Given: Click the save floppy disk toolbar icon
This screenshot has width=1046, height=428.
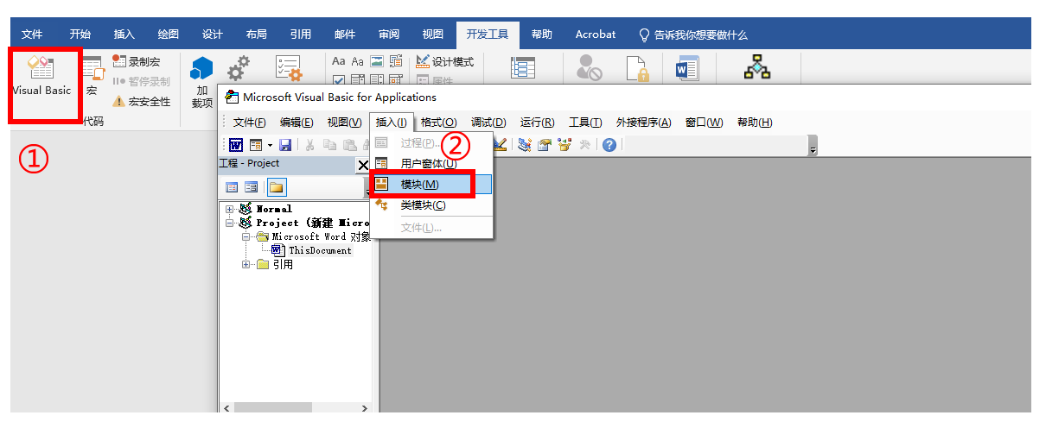Looking at the screenshot, I should pos(285,145).
